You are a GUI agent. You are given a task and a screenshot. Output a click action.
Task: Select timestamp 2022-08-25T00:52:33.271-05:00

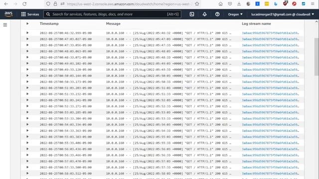tap(66, 106)
